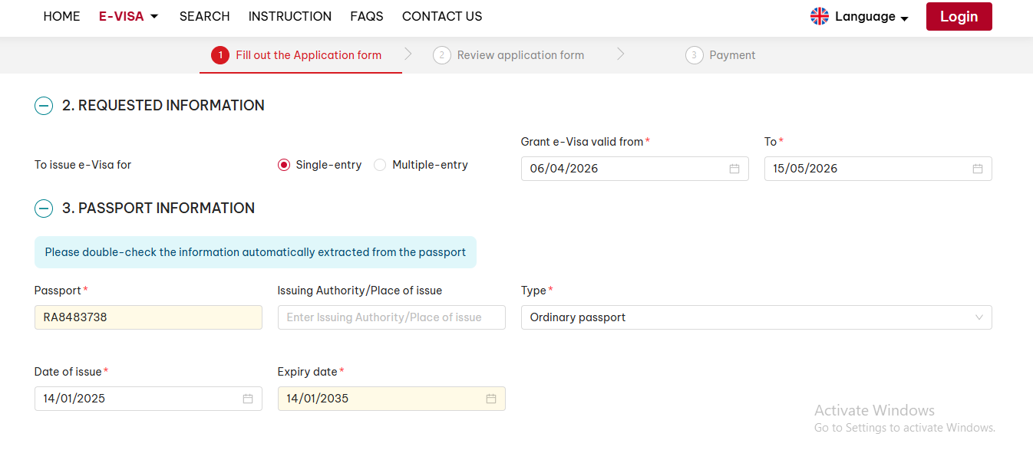Click calendar icon in 'Grant e-Visa valid from' field
The height and width of the screenshot is (450, 1033).
click(734, 169)
